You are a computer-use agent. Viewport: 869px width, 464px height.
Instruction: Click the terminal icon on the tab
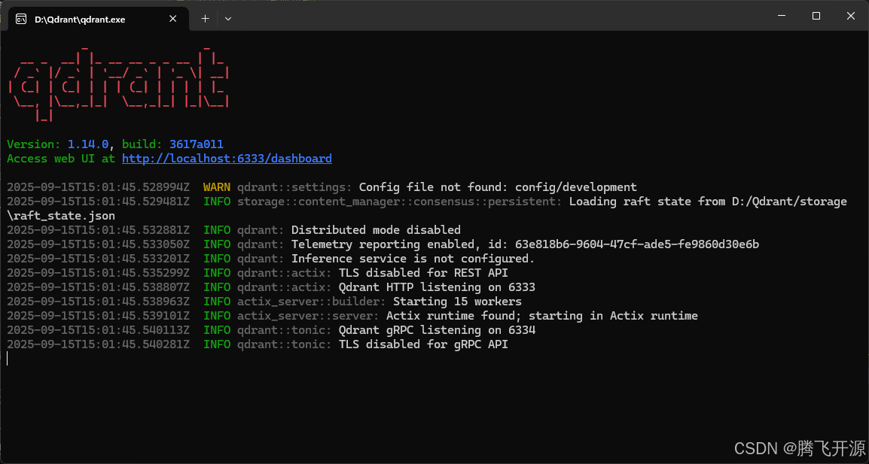21,20
